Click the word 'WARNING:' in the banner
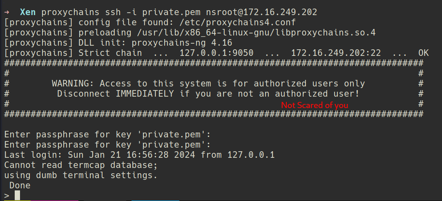This screenshot has width=442, height=201. click(x=73, y=84)
